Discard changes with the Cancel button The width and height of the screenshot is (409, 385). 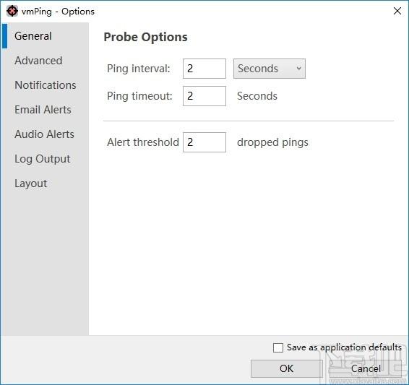pyautogui.click(x=366, y=368)
